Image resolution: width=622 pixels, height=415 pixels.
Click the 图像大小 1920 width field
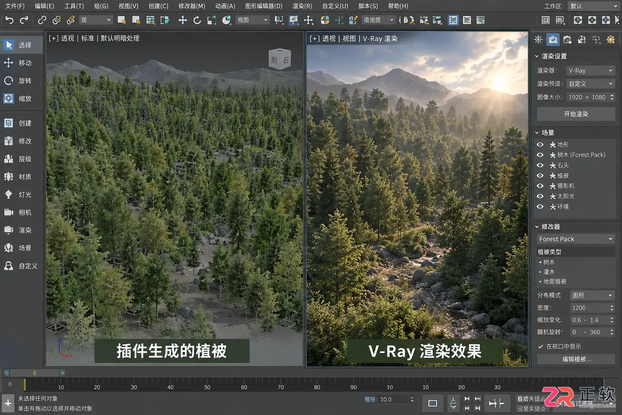(x=575, y=97)
